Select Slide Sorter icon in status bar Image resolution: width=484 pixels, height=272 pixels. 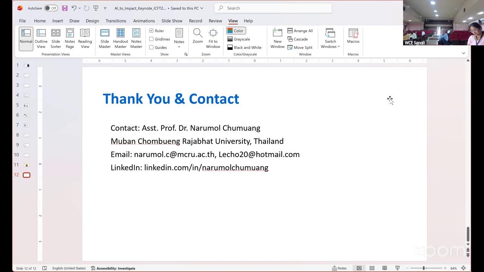(372, 268)
